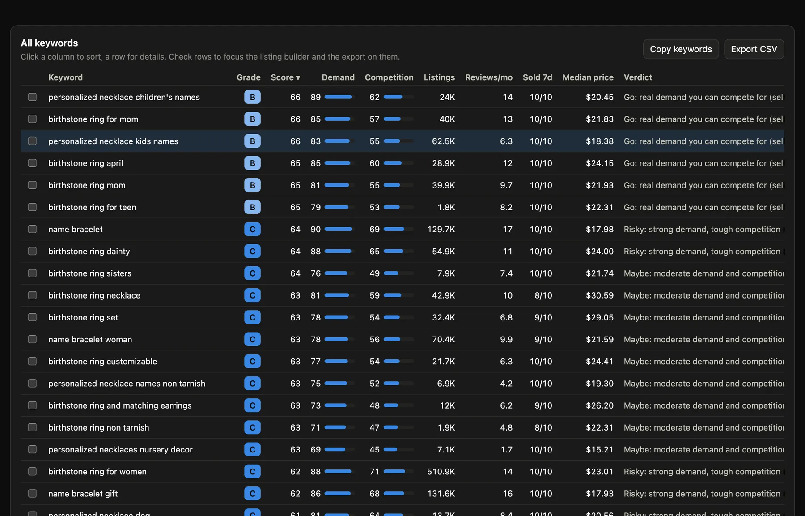Sort by the Grade column header
The height and width of the screenshot is (516, 805).
pos(248,77)
